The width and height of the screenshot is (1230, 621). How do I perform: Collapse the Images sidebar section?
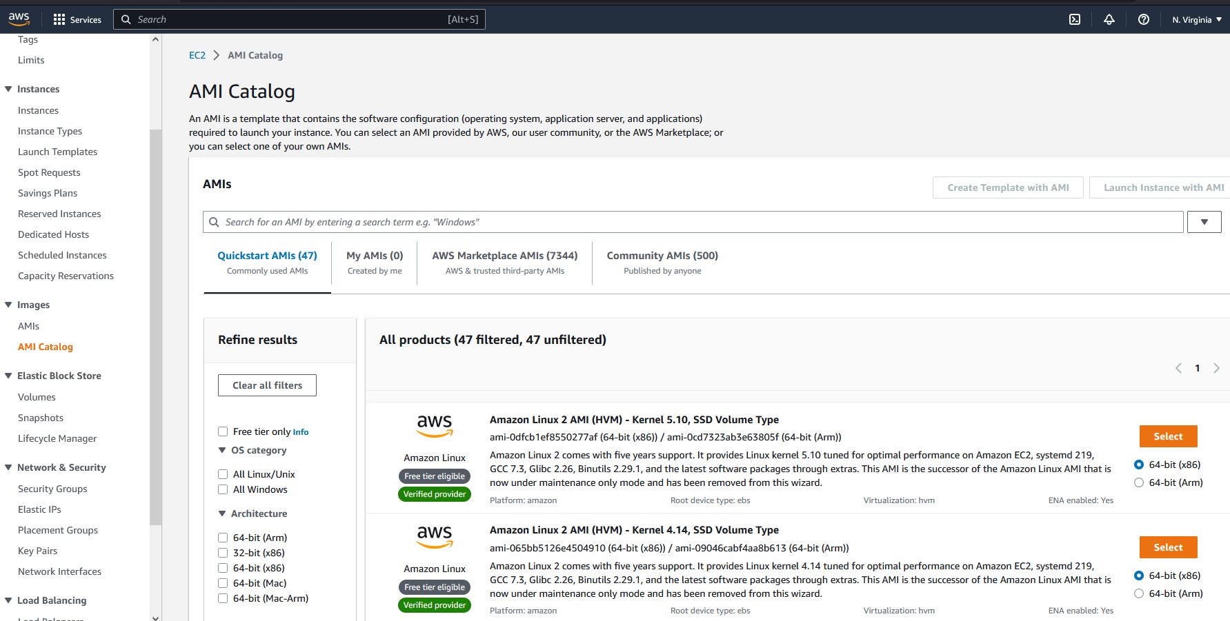8,305
